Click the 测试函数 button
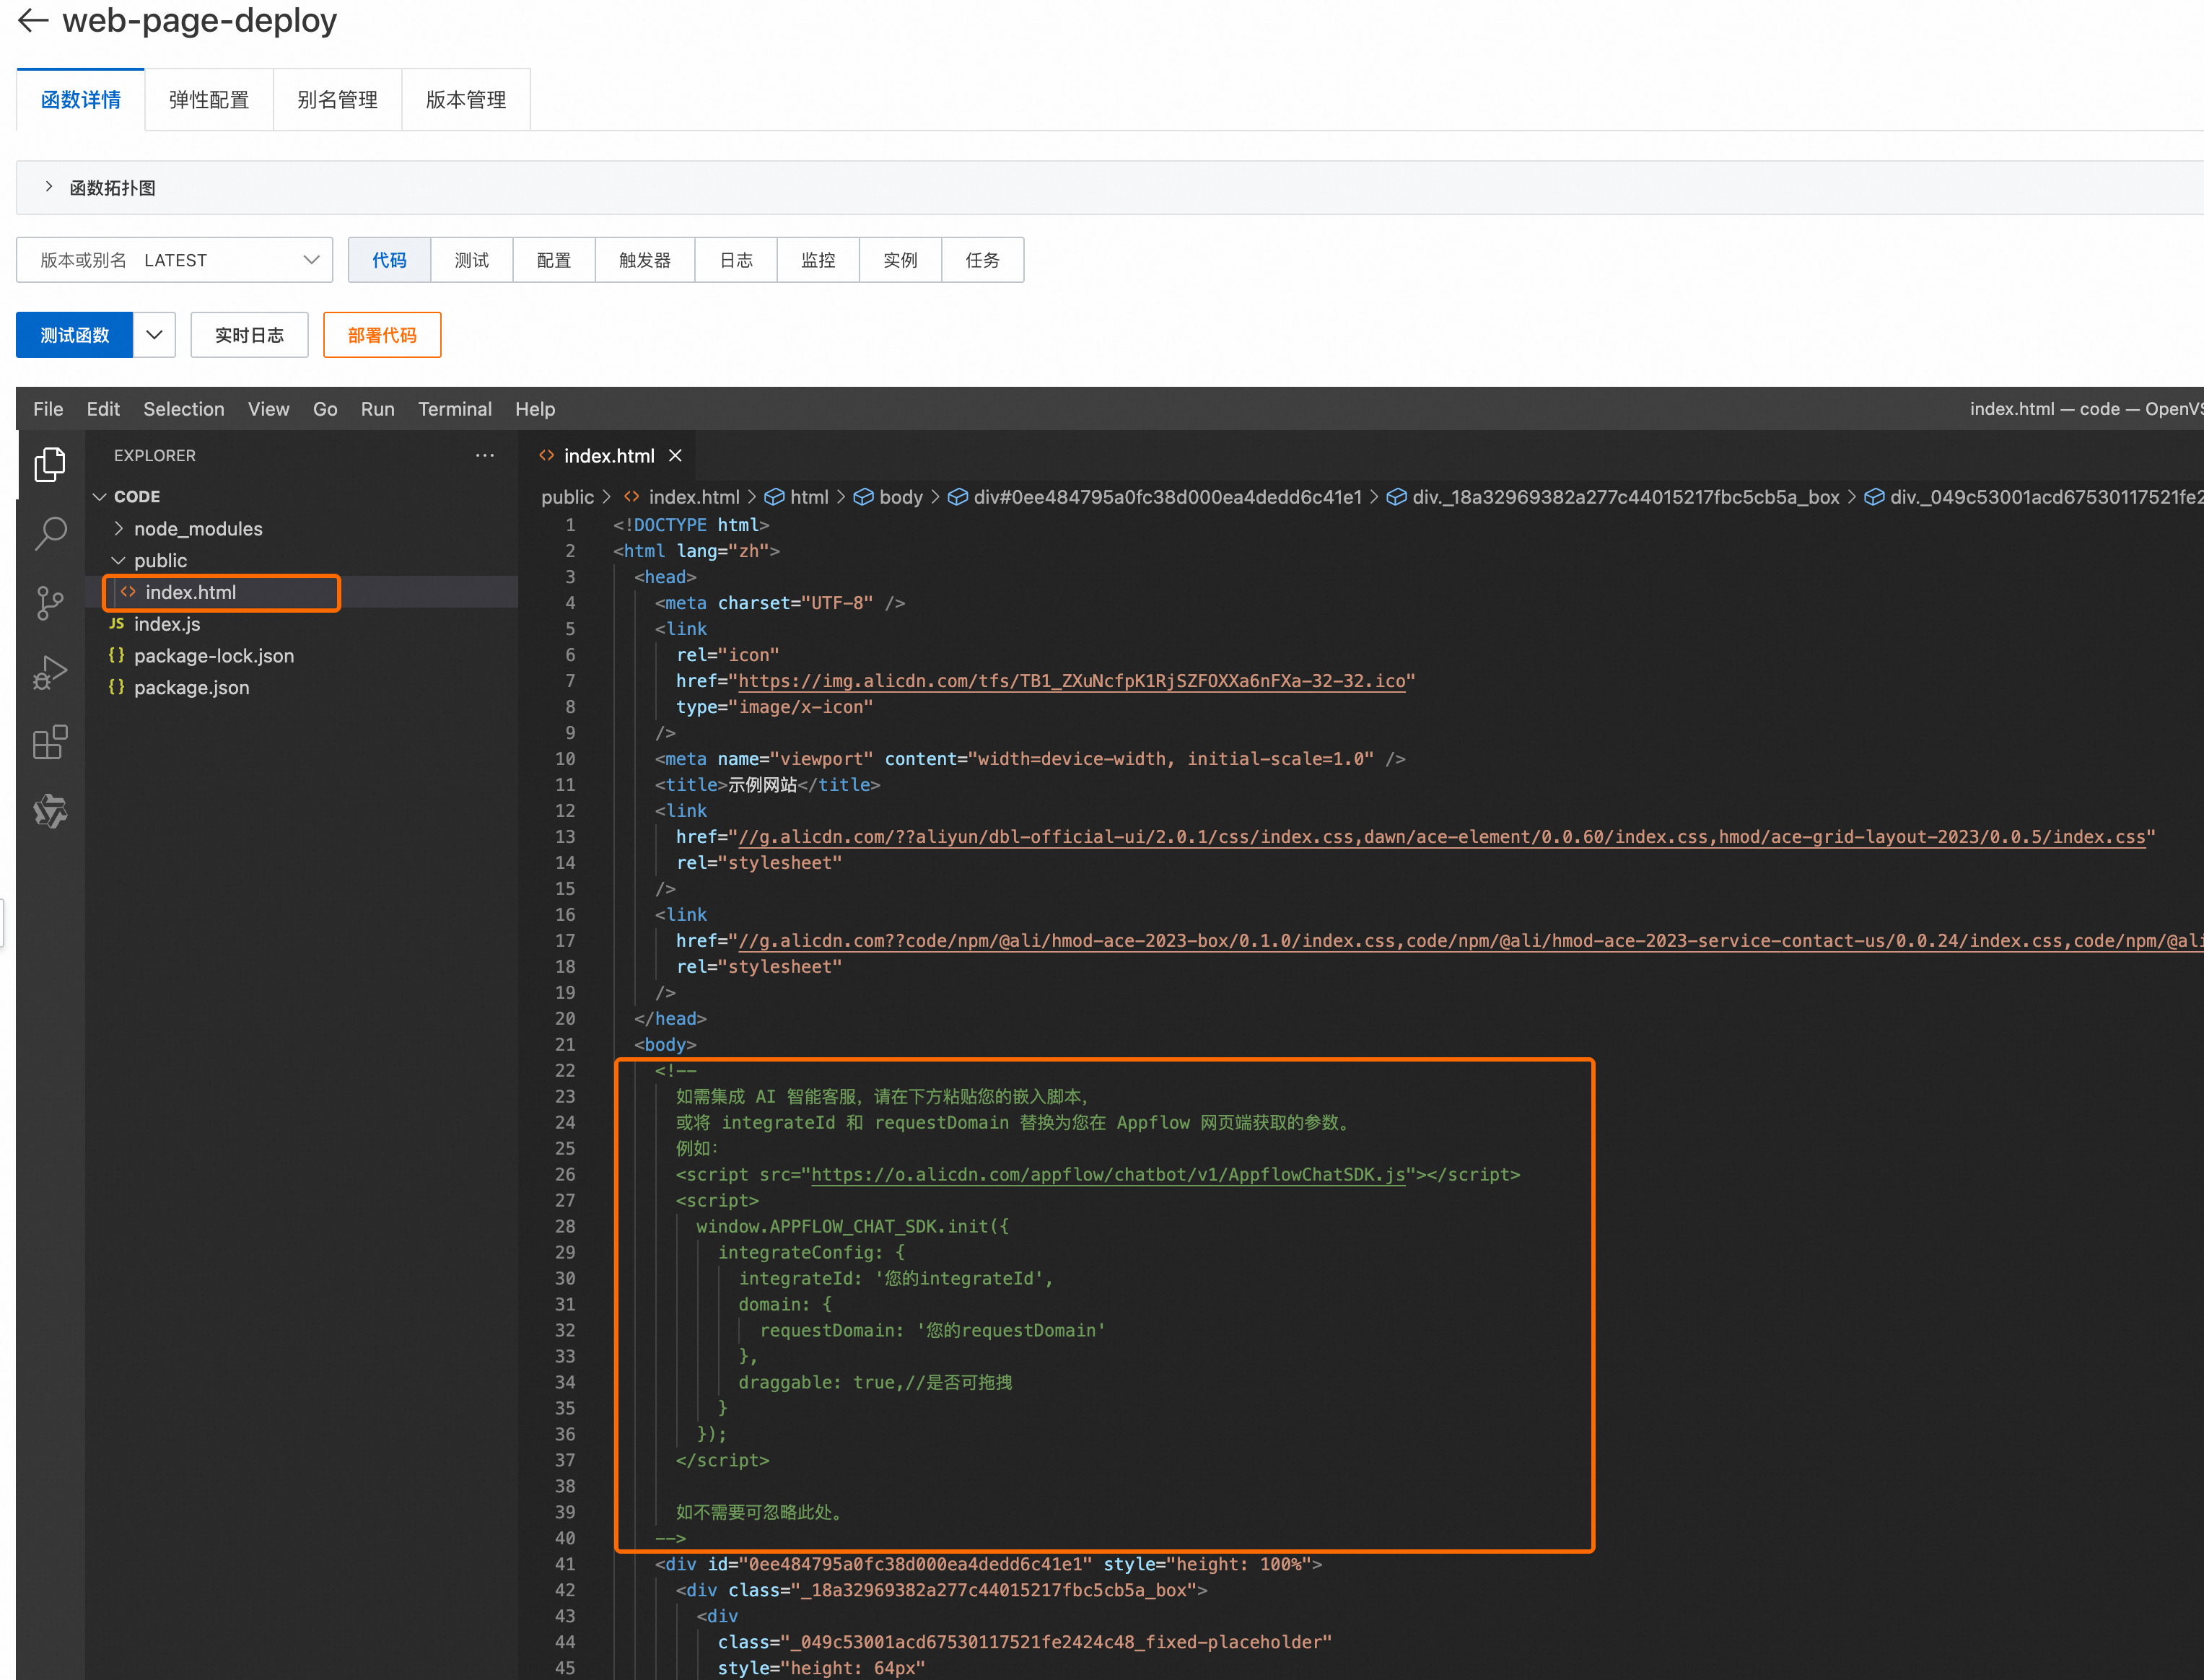This screenshot has width=2204, height=1680. (75, 335)
